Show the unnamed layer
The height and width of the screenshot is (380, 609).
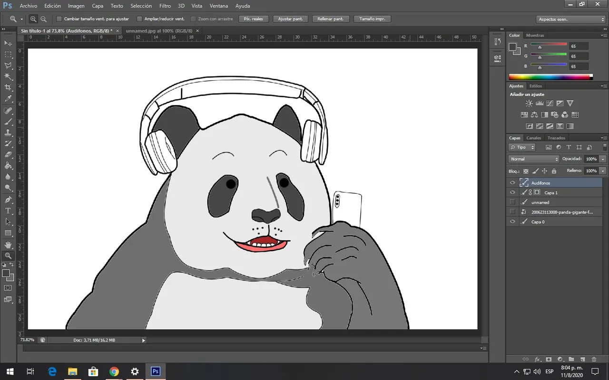(512, 202)
